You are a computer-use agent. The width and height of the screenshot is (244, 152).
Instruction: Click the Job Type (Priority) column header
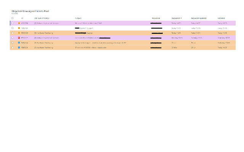(x=42, y=18)
